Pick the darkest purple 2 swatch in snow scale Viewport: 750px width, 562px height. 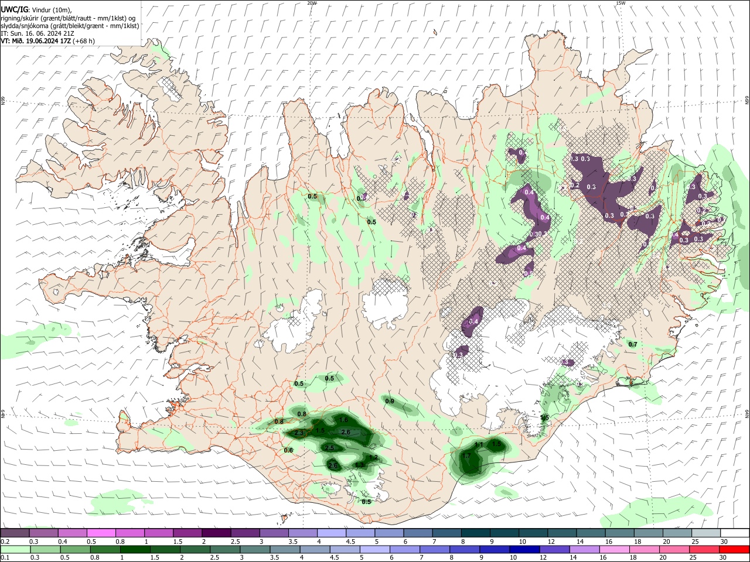216,533
